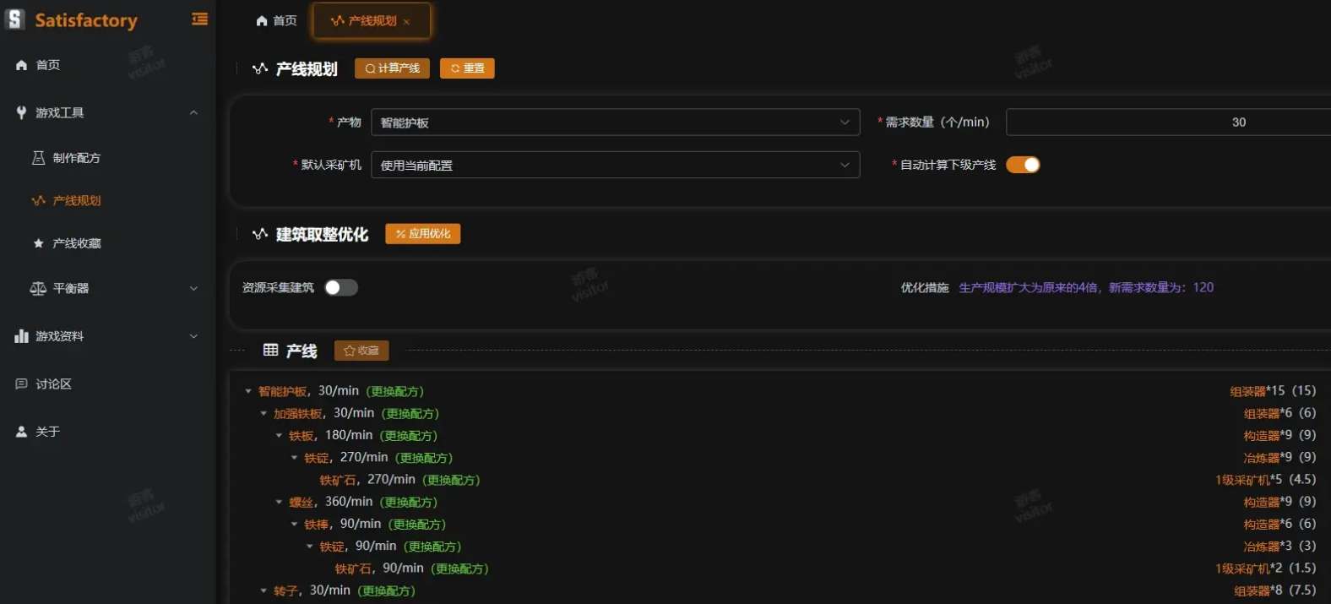Collapse the 螺丝 tree row arrow

click(x=279, y=503)
